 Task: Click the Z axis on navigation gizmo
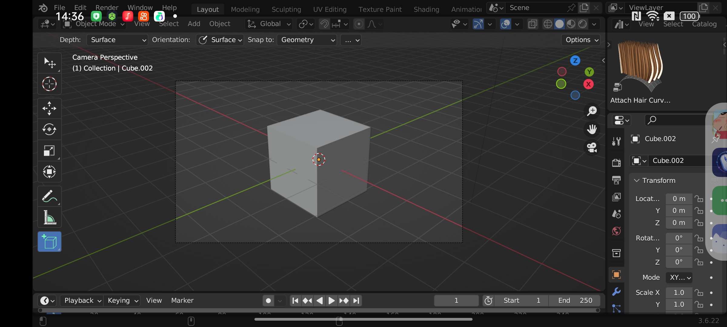(575, 61)
